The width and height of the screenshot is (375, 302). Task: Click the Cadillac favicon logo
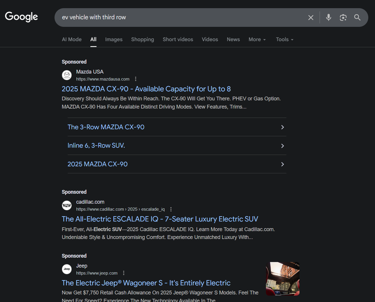(67, 205)
